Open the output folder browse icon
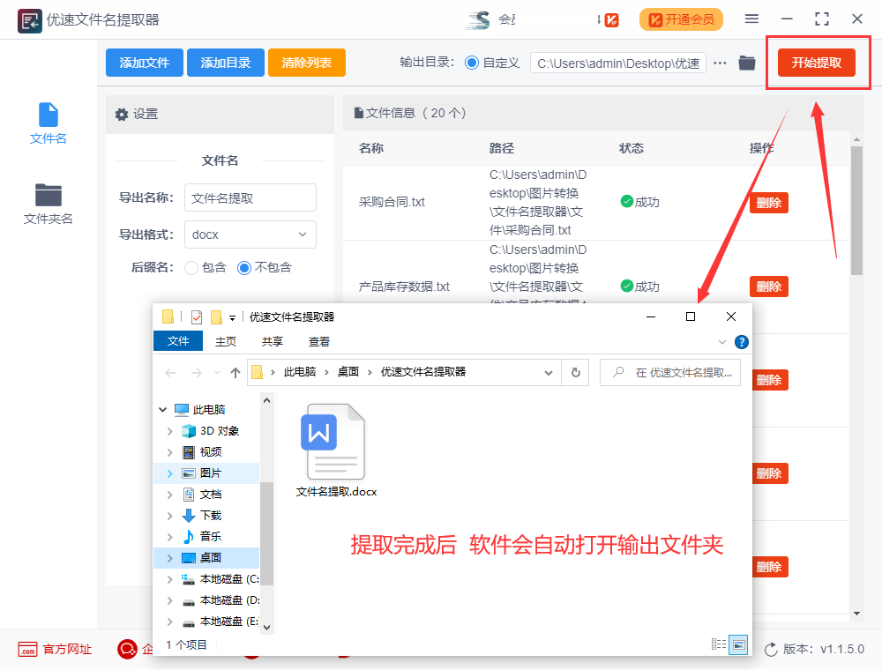The width and height of the screenshot is (882, 670). 746,63
